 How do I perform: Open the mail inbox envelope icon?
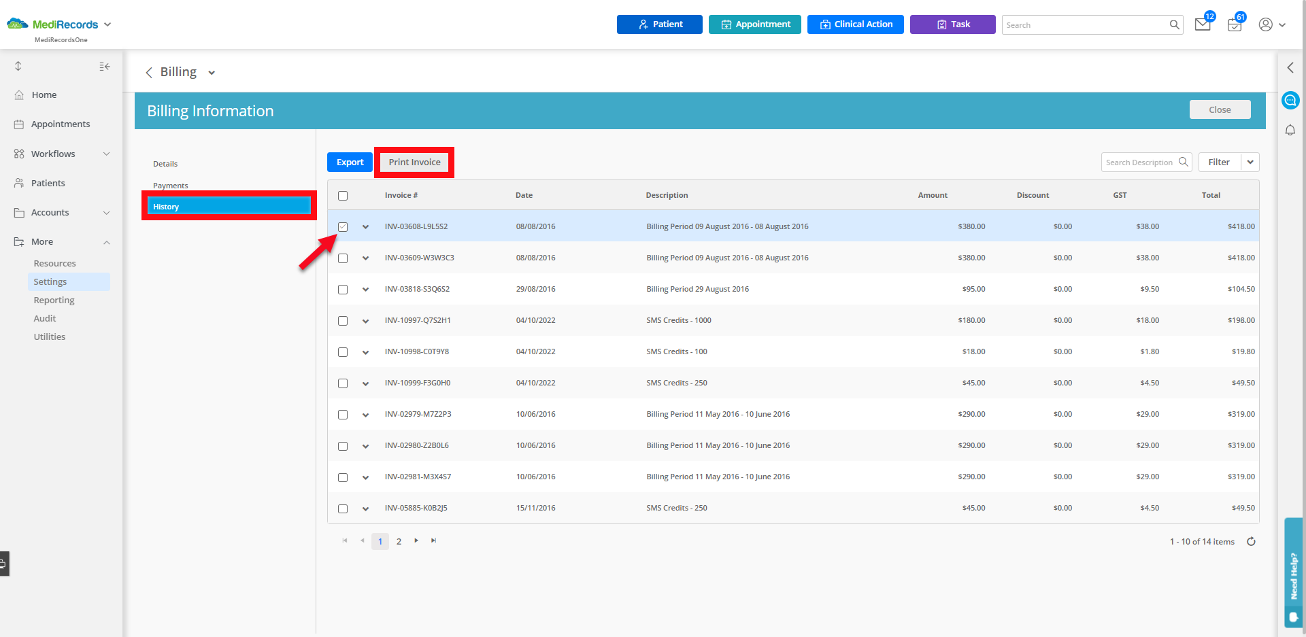tap(1203, 25)
